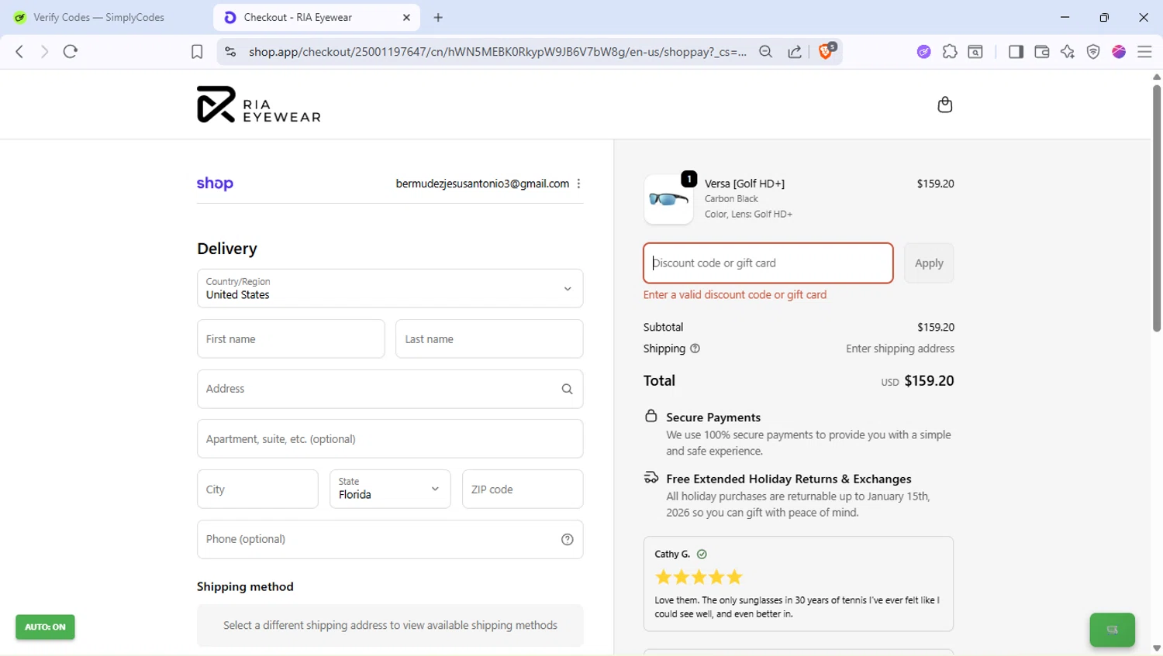Maximize or restore browser window
This screenshot has height=656, width=1163.
[x=1104, y=17]
